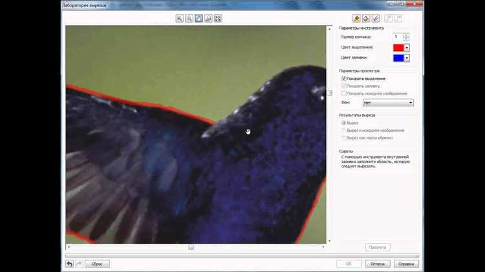Select the Zoom In magnifier tool

pos(179,19)
